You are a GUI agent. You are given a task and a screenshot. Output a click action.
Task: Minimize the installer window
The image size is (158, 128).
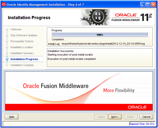click(142, 5)
